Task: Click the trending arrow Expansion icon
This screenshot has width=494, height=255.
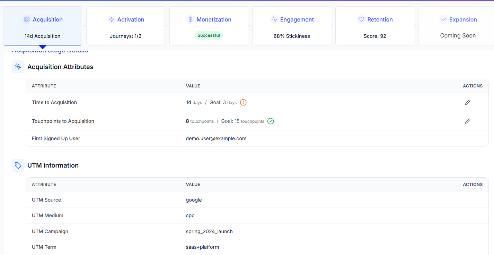Action: tap(443, 19)
